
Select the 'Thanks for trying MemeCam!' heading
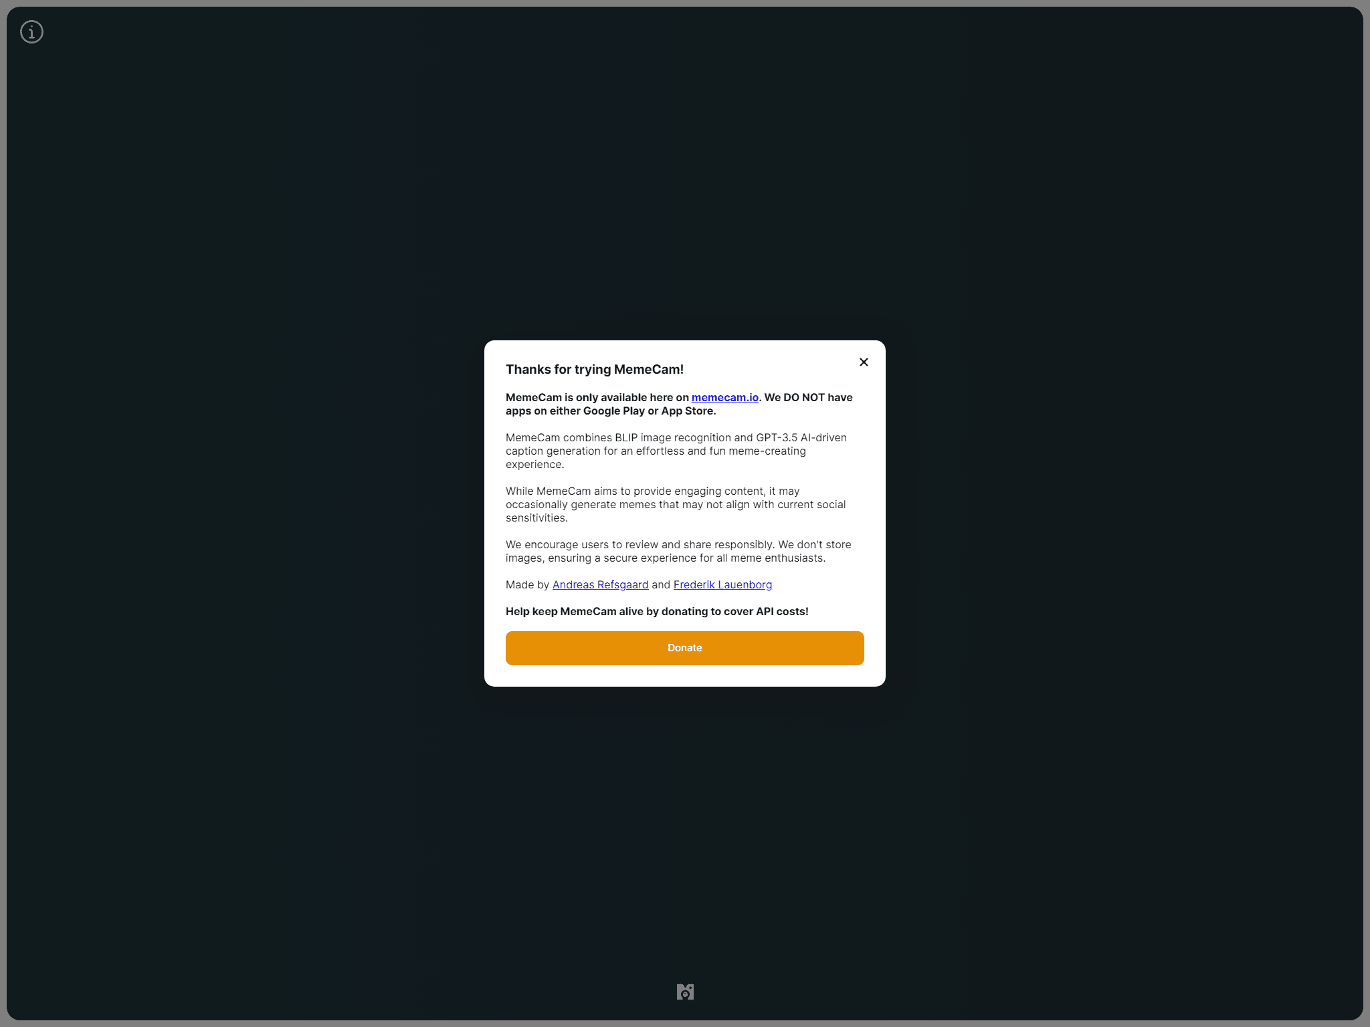pos(594,369)
